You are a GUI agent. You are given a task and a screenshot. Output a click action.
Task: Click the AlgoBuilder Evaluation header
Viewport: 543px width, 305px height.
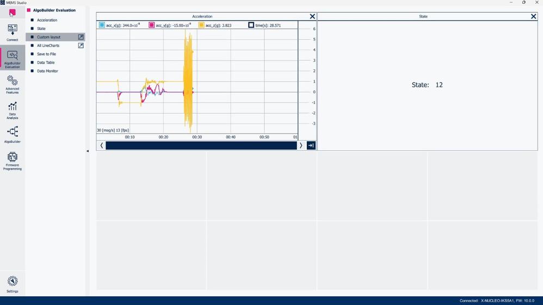click(x=54, y=10)
